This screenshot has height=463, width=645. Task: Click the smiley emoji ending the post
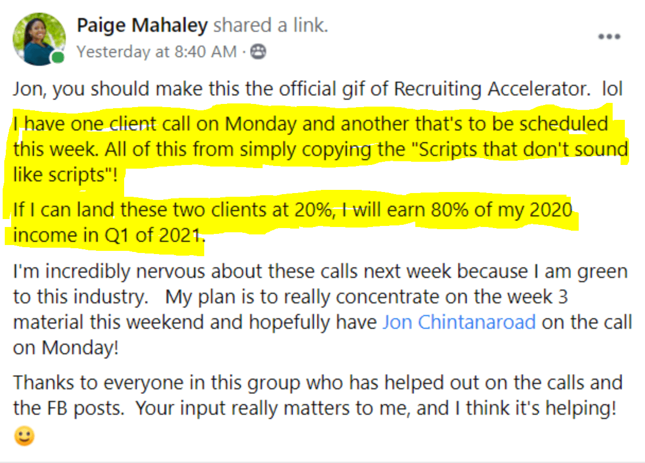click(x=24, y=436)
